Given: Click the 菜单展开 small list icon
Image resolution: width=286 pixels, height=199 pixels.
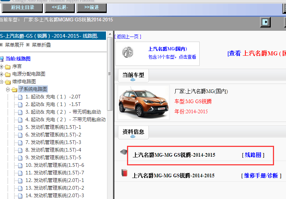Looking at the screenshot, I should point(1,45).
